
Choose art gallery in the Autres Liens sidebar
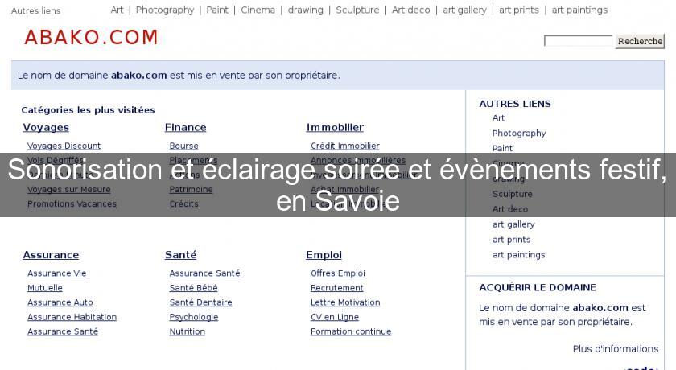point(513,224)
